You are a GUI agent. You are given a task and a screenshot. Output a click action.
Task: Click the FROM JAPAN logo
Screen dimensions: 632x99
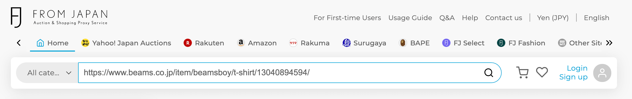coord(59,17)
